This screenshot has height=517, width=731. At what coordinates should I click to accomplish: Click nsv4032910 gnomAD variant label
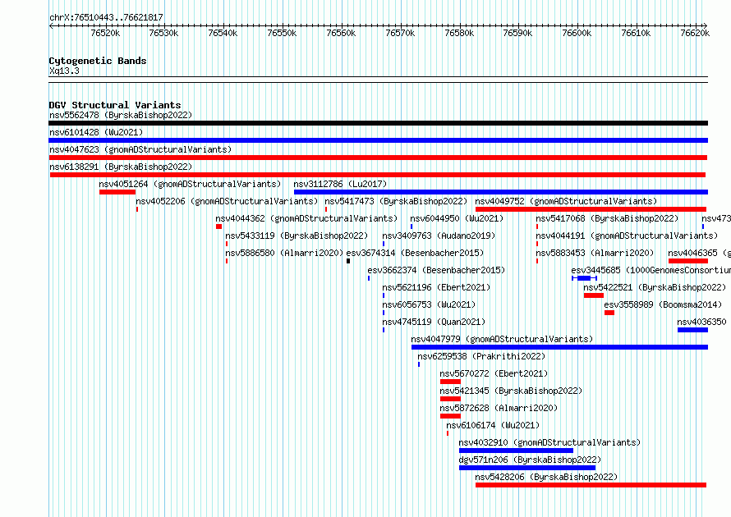(x=549, y=442)
